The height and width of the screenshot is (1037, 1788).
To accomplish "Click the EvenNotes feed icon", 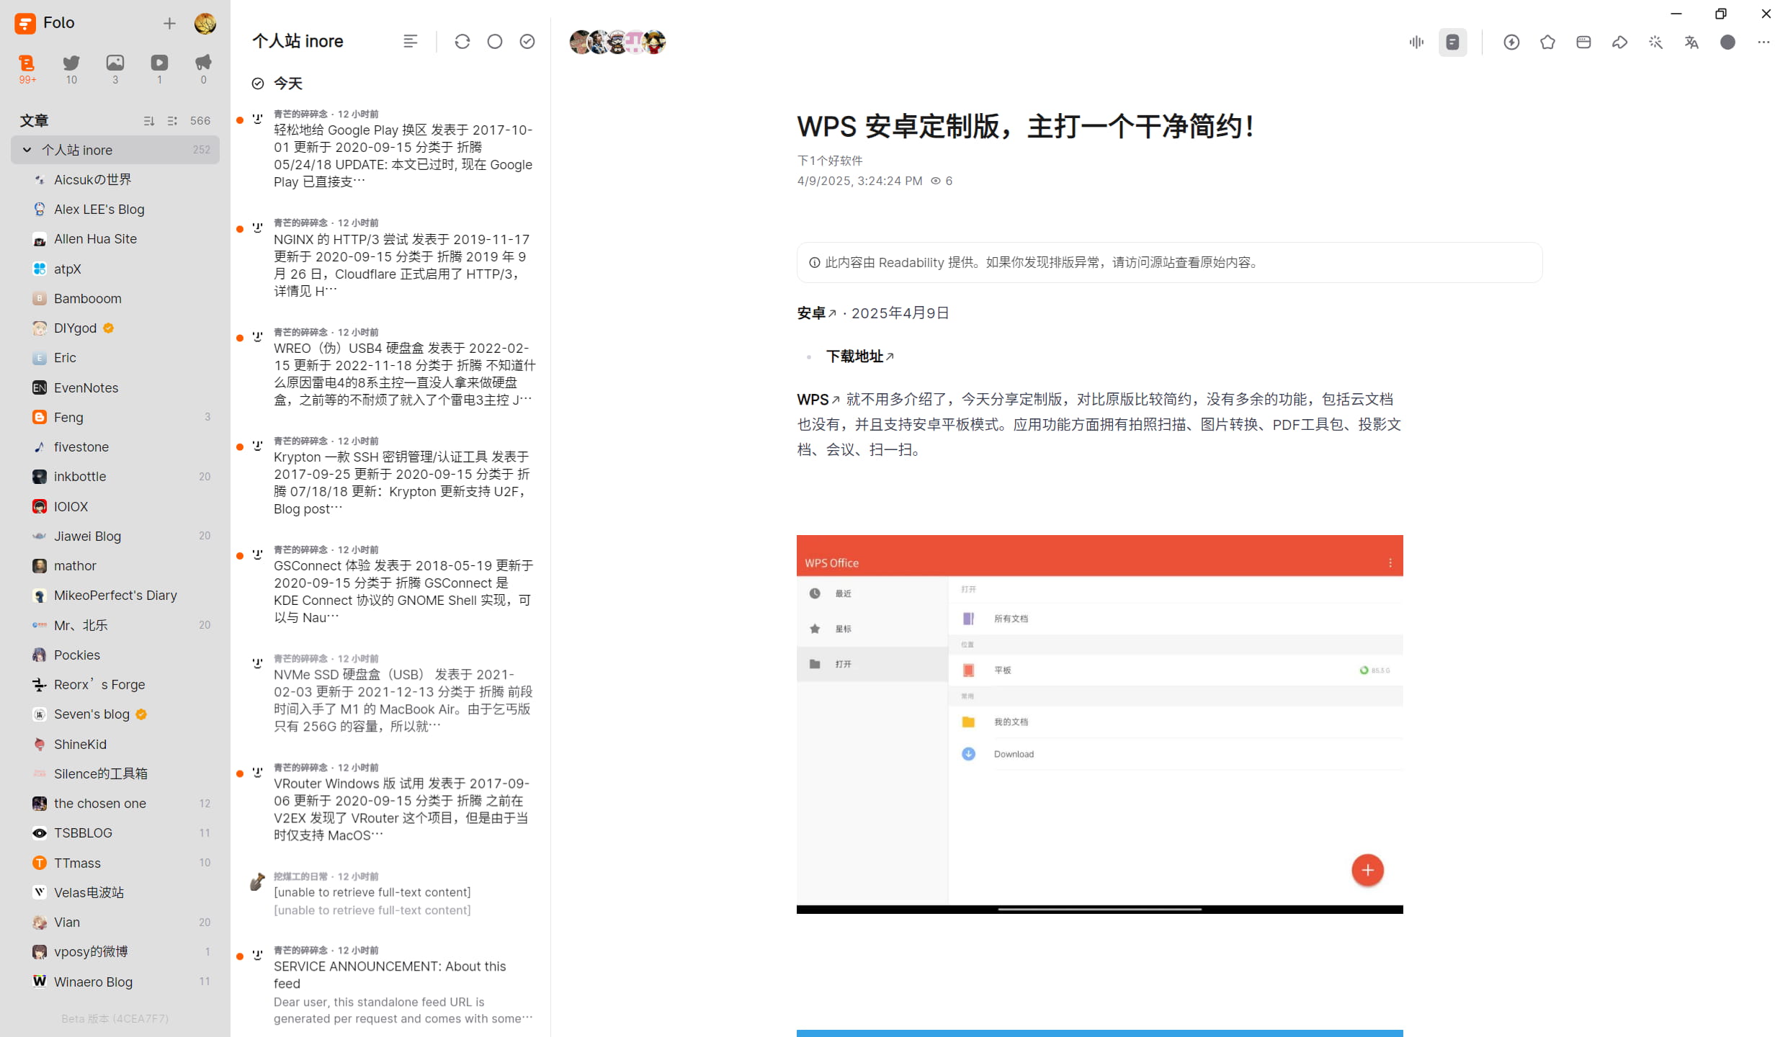I will (40, 387).
